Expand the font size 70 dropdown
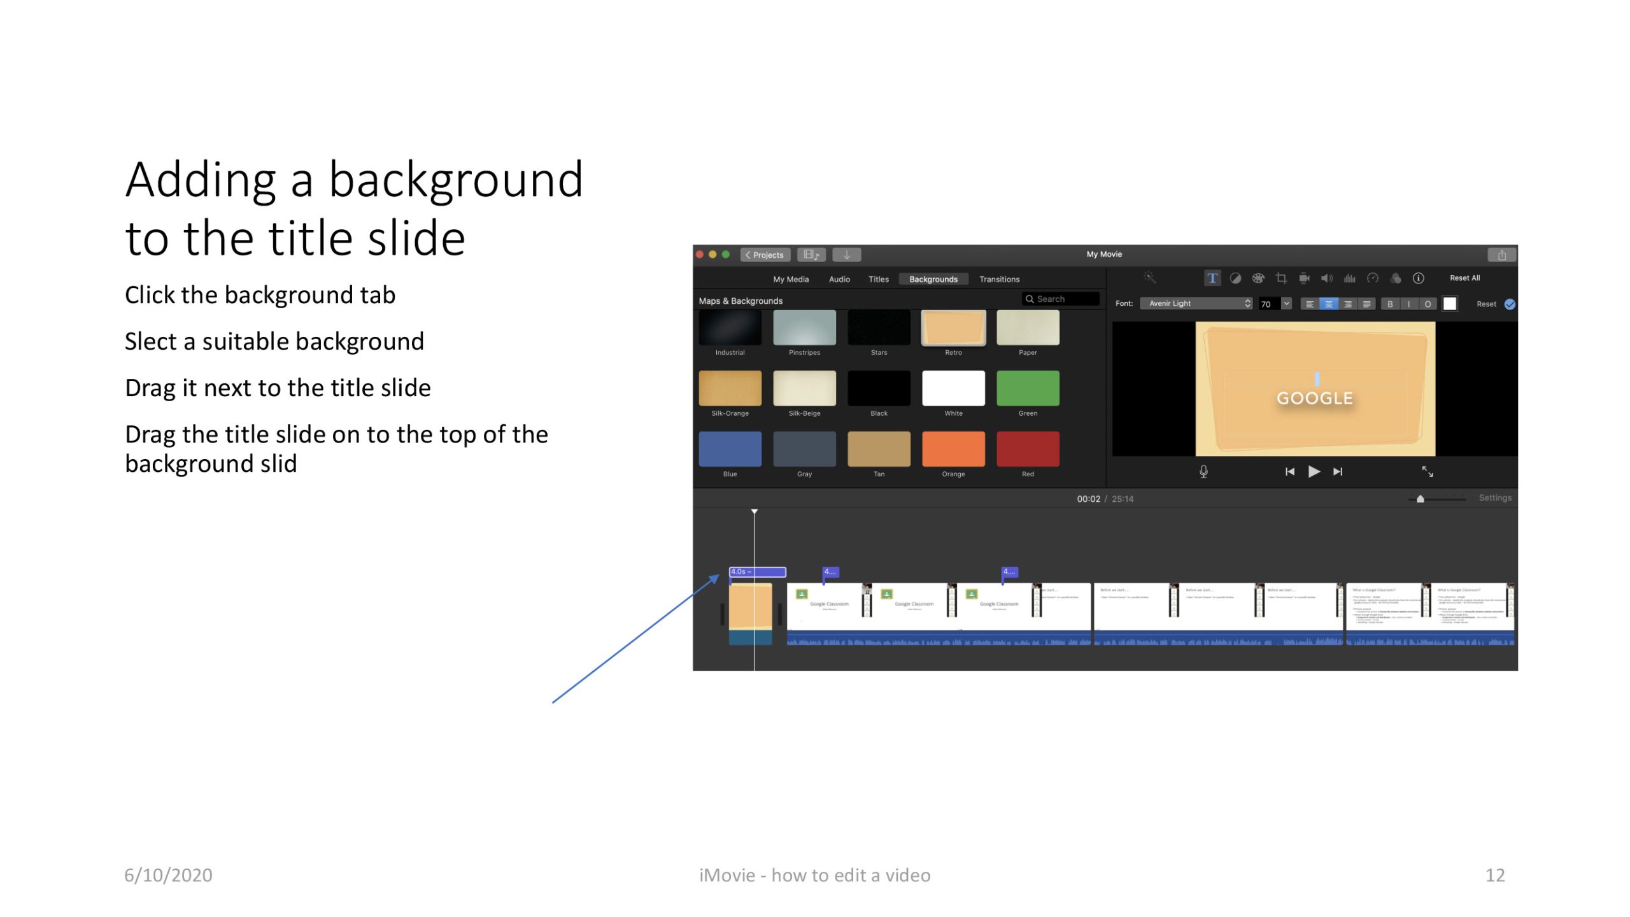This screenshot has height=917, width=1630. coord(1286,304)
